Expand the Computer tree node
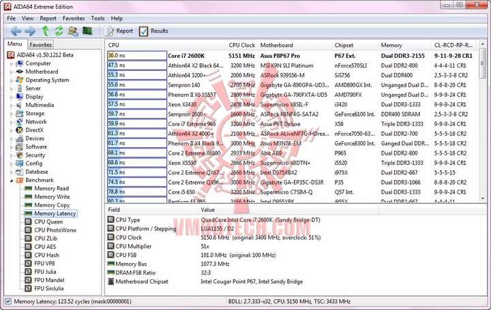 (x=12, y=64)
